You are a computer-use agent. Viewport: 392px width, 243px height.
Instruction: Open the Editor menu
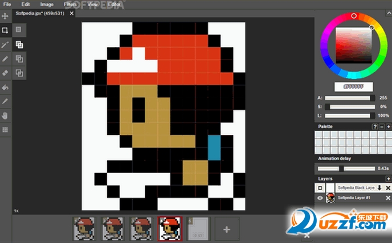coord(115,5)
